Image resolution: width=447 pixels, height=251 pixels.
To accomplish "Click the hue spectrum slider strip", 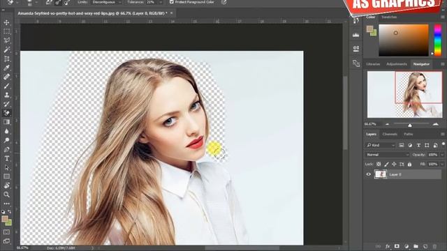I will 438,40.
